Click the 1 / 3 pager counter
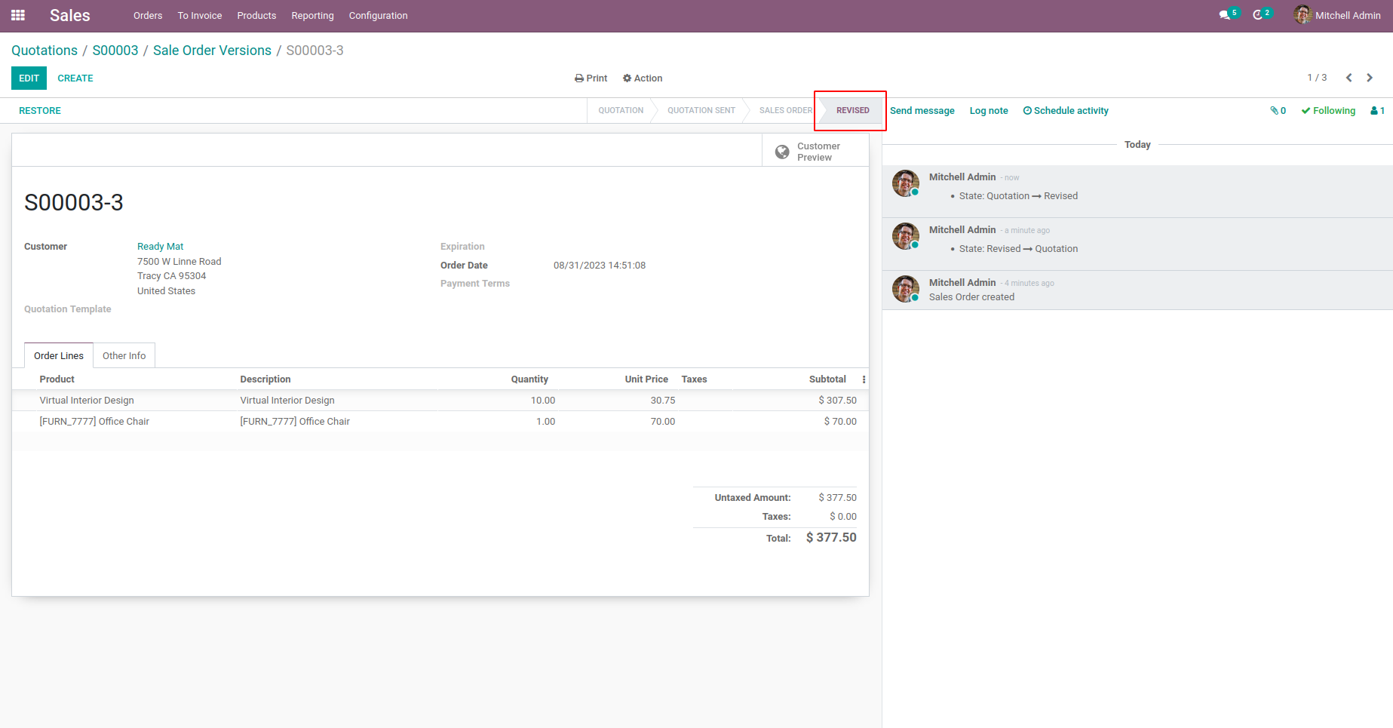Screen dimensions: 1393x728 [1317, 78]
